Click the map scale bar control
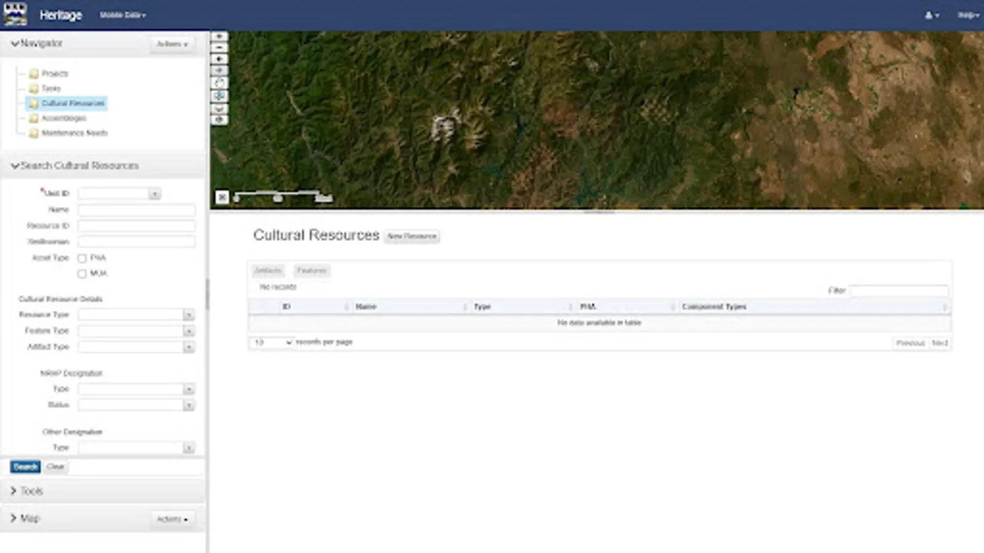 coord(280,195)
